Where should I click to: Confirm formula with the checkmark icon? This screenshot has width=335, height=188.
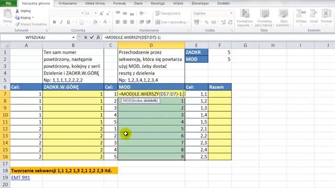coord(92,37)
